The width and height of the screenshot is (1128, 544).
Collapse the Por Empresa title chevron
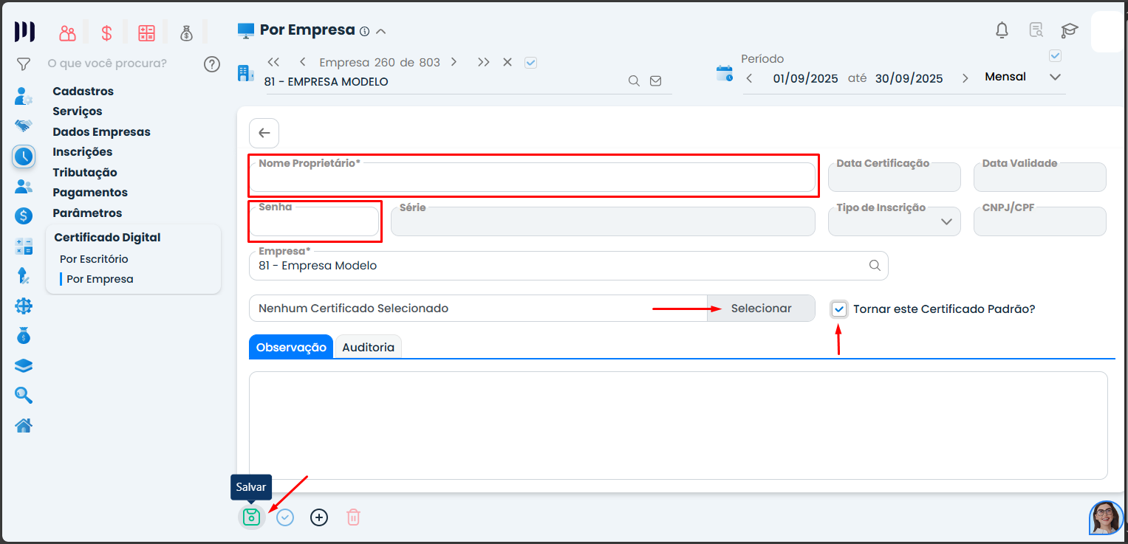click(x=381, y=31)
